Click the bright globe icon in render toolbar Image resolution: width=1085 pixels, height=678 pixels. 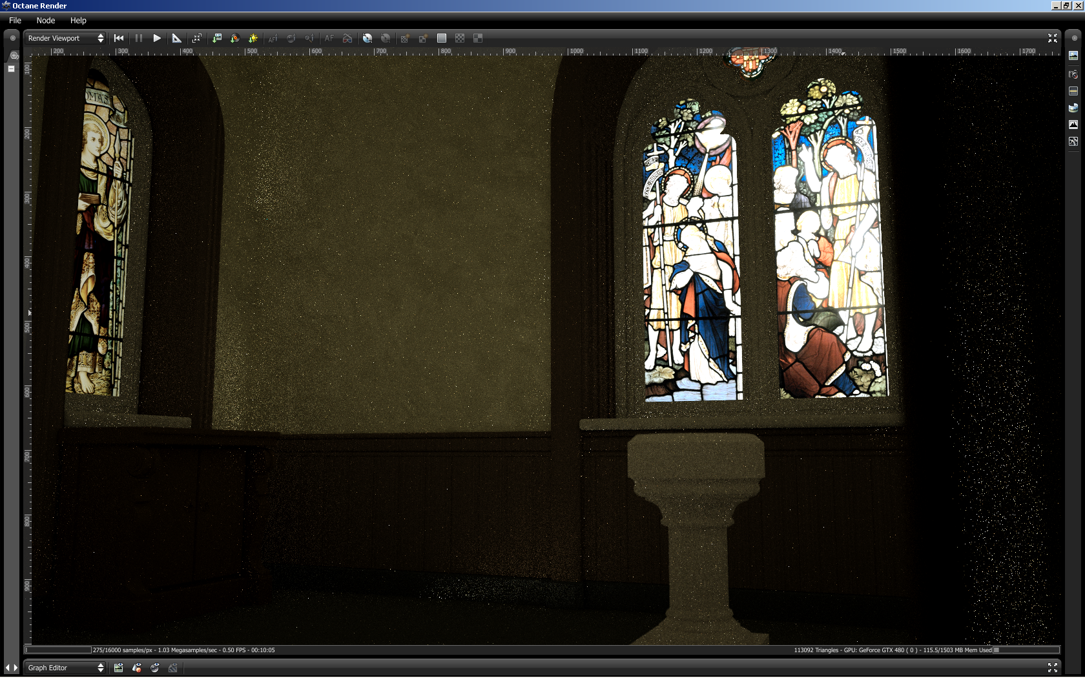coord(367,38)
